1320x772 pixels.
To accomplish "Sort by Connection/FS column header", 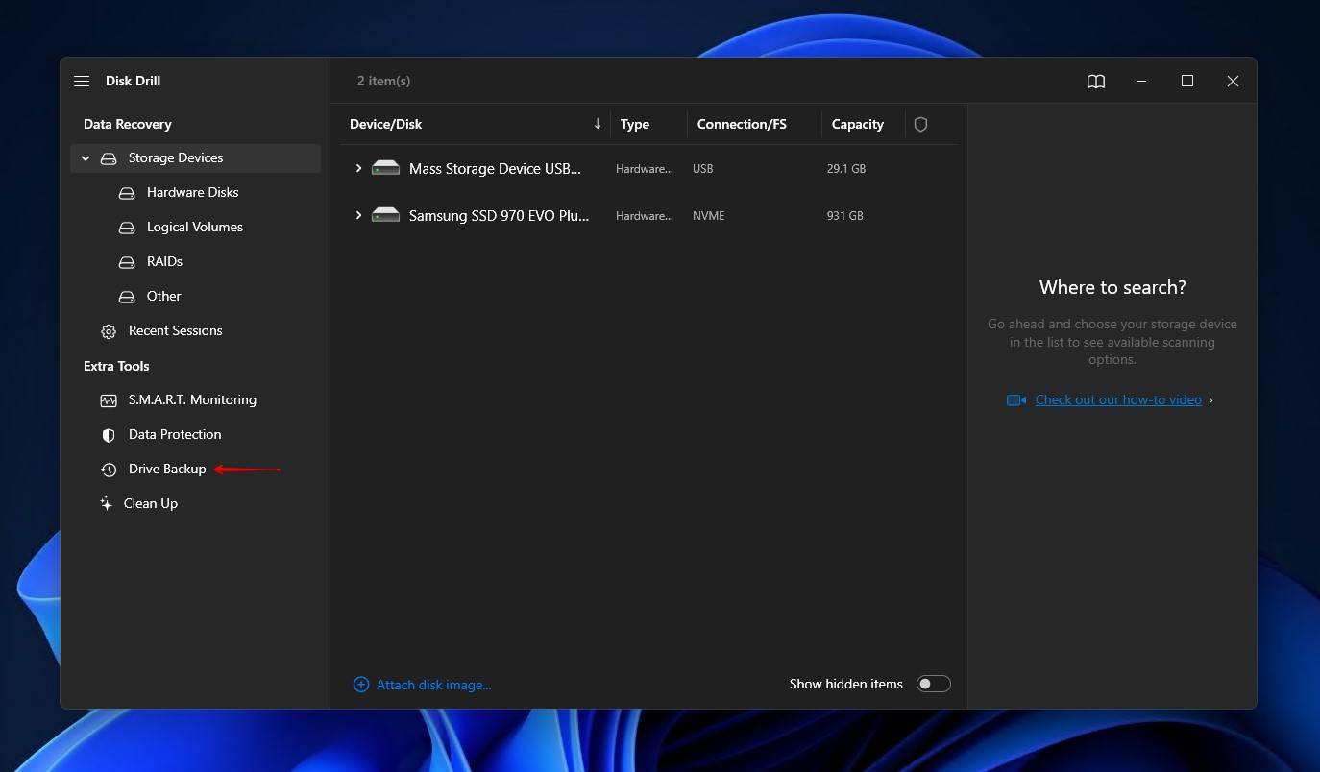I will (x=742, y=124).
